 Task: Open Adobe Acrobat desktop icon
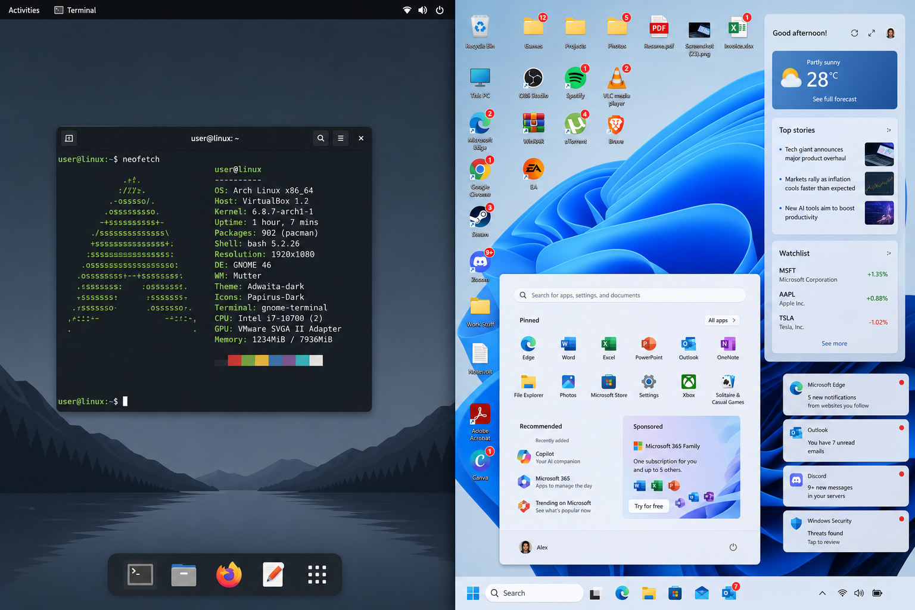point(480,422)
